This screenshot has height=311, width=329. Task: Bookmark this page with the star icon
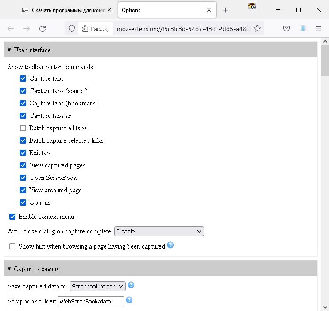coord(257,29)
